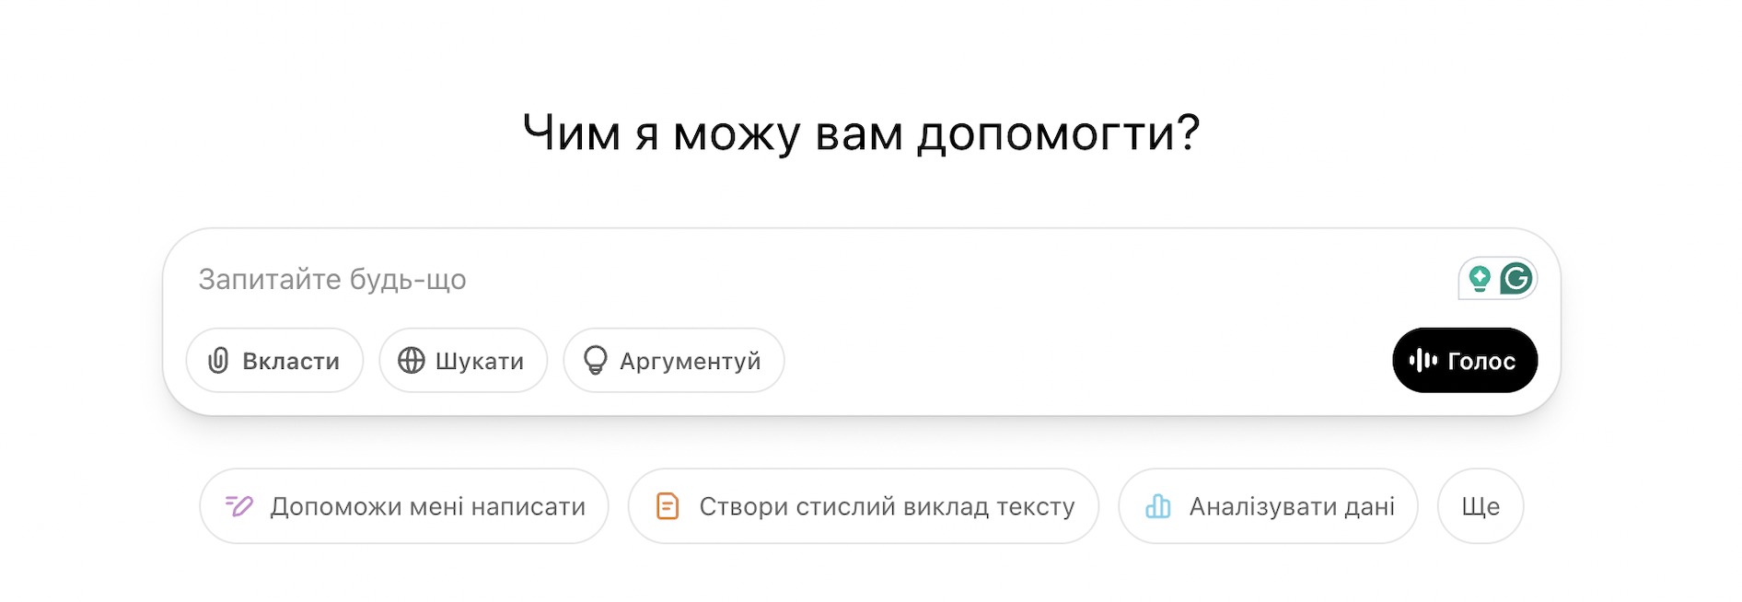Click the voice waveform icon on Голос
Image resolution: width=1742 pixels, height=602 pixels.
click(1424, 360)
